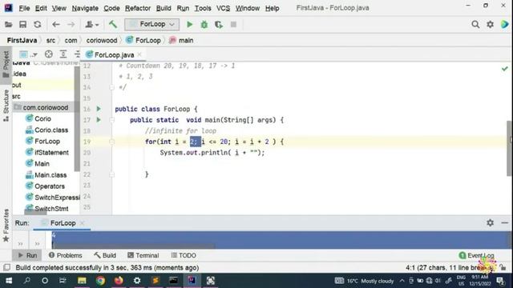Image resolution: width=513 pixels, height=288 pixels.
Task: Click the Open folder toolbar icon
Action: point(9,25)
